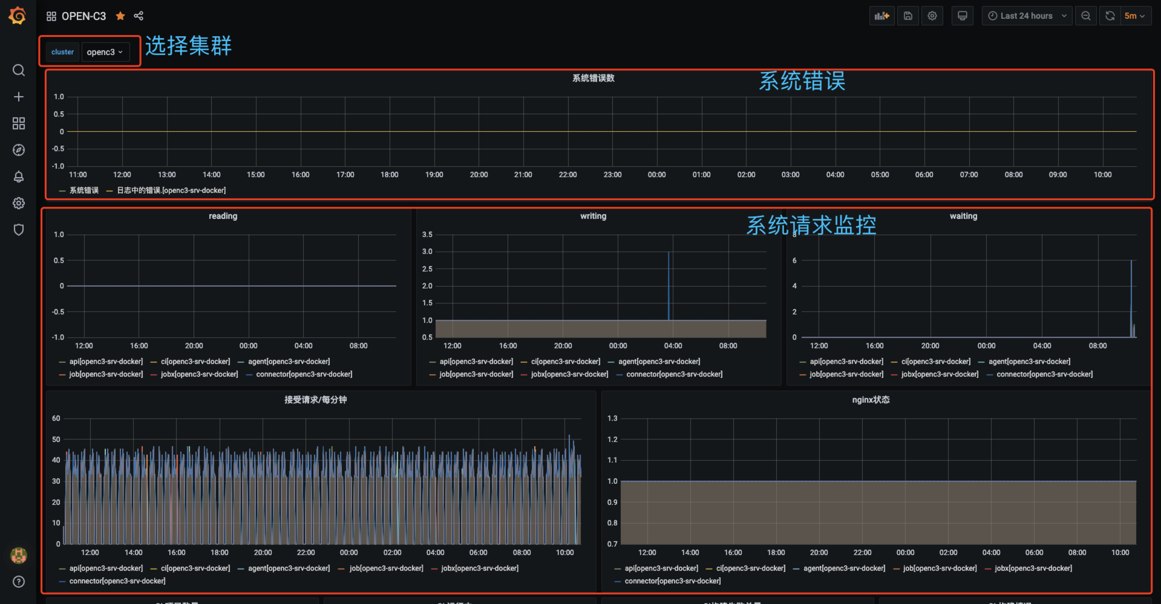Click jobx series color in waiting legend
Screen dimensions: 1161x604
click(x=894, y=375)
